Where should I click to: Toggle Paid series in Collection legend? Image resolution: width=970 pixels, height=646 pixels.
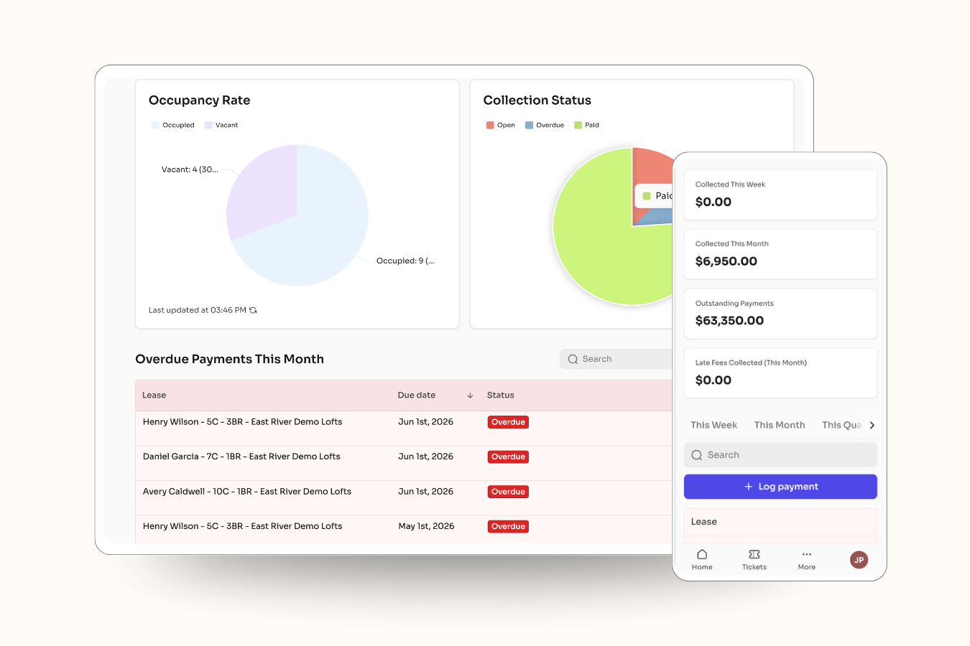coord(587,125)
